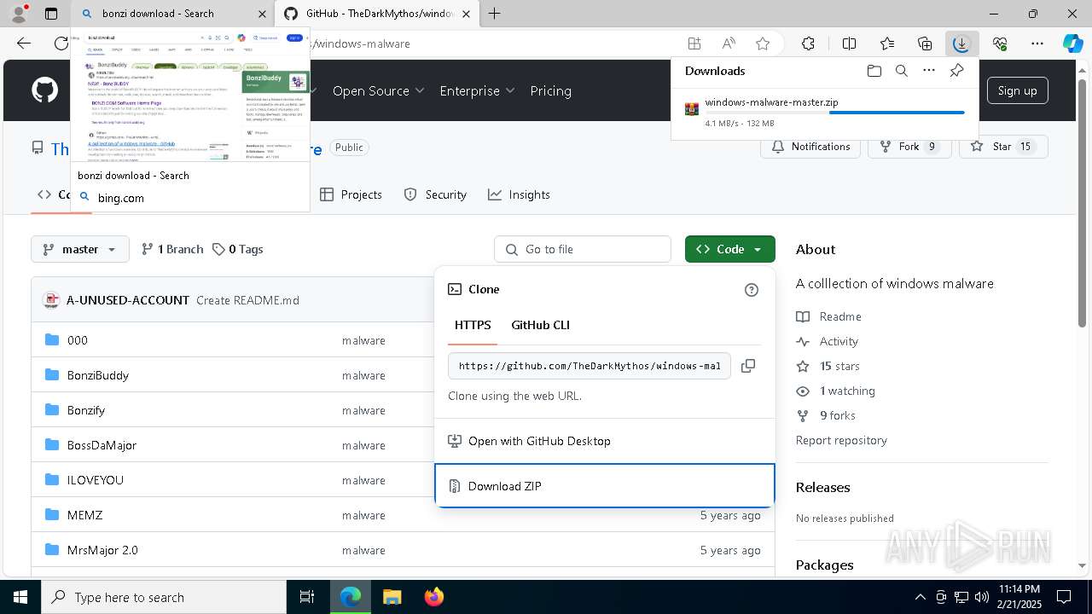Click Download ZIP option
The image size is (1092, 614).
point(605,486)
